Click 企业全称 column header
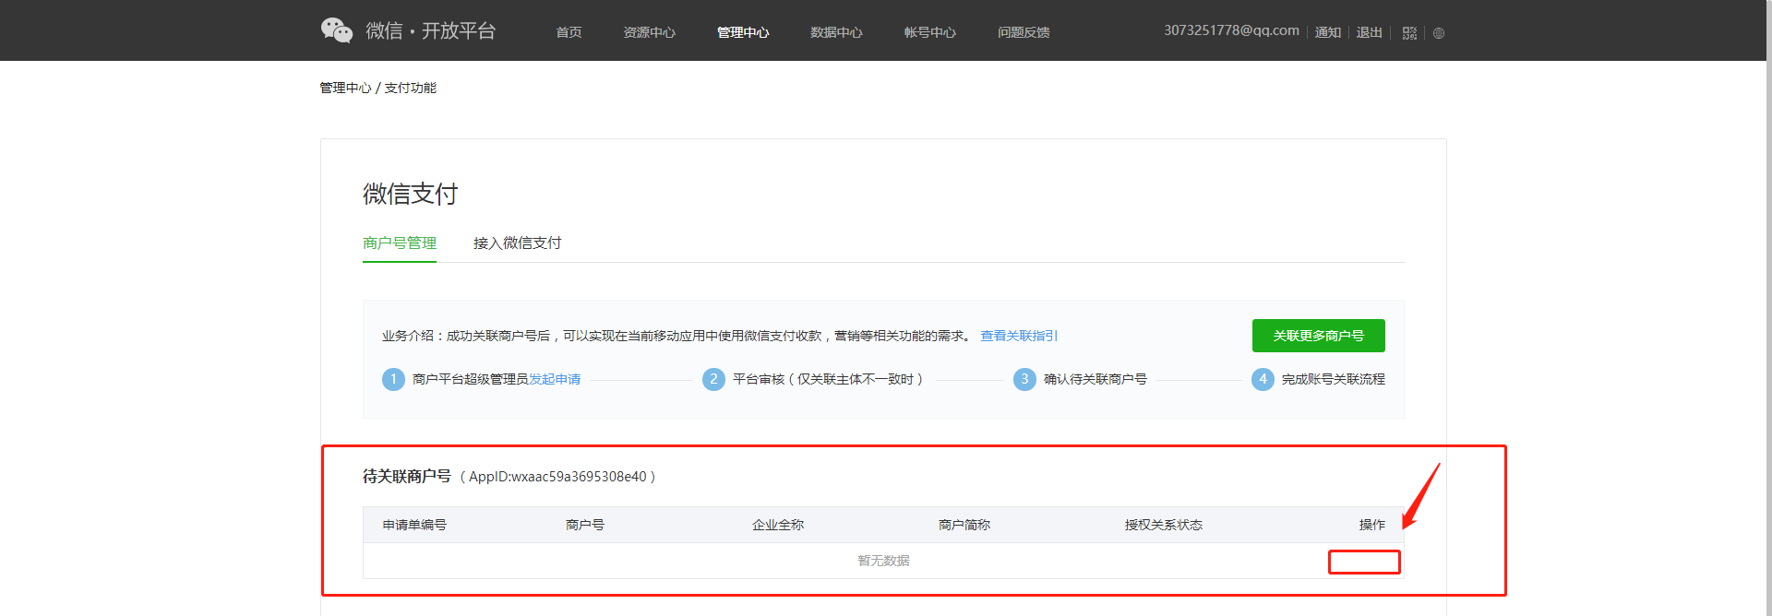Screen dimensions: 1772x616 point(778,525)
